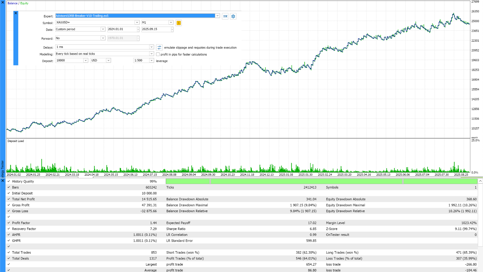
Task: Open expert in IDE editor button
Action: pos(225,16)
